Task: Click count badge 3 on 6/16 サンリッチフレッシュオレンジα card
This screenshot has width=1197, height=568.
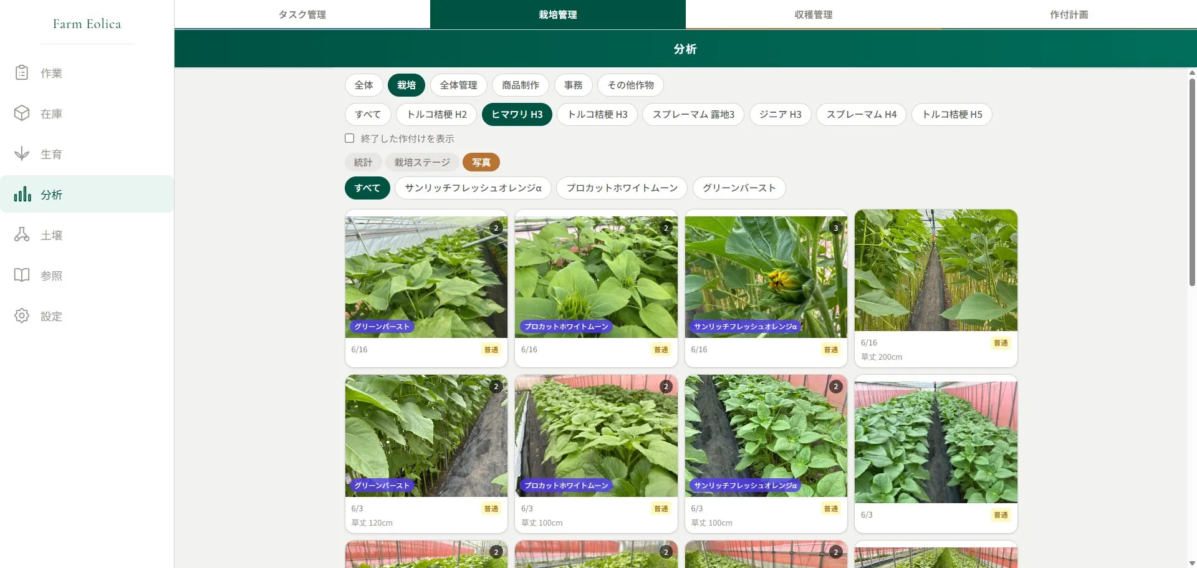Action: 836,228
